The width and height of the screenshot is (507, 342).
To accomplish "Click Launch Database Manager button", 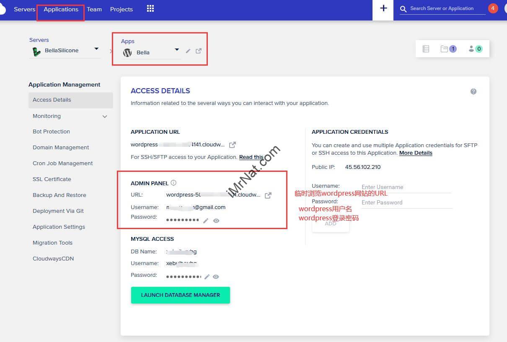I will tap(181, 295).
